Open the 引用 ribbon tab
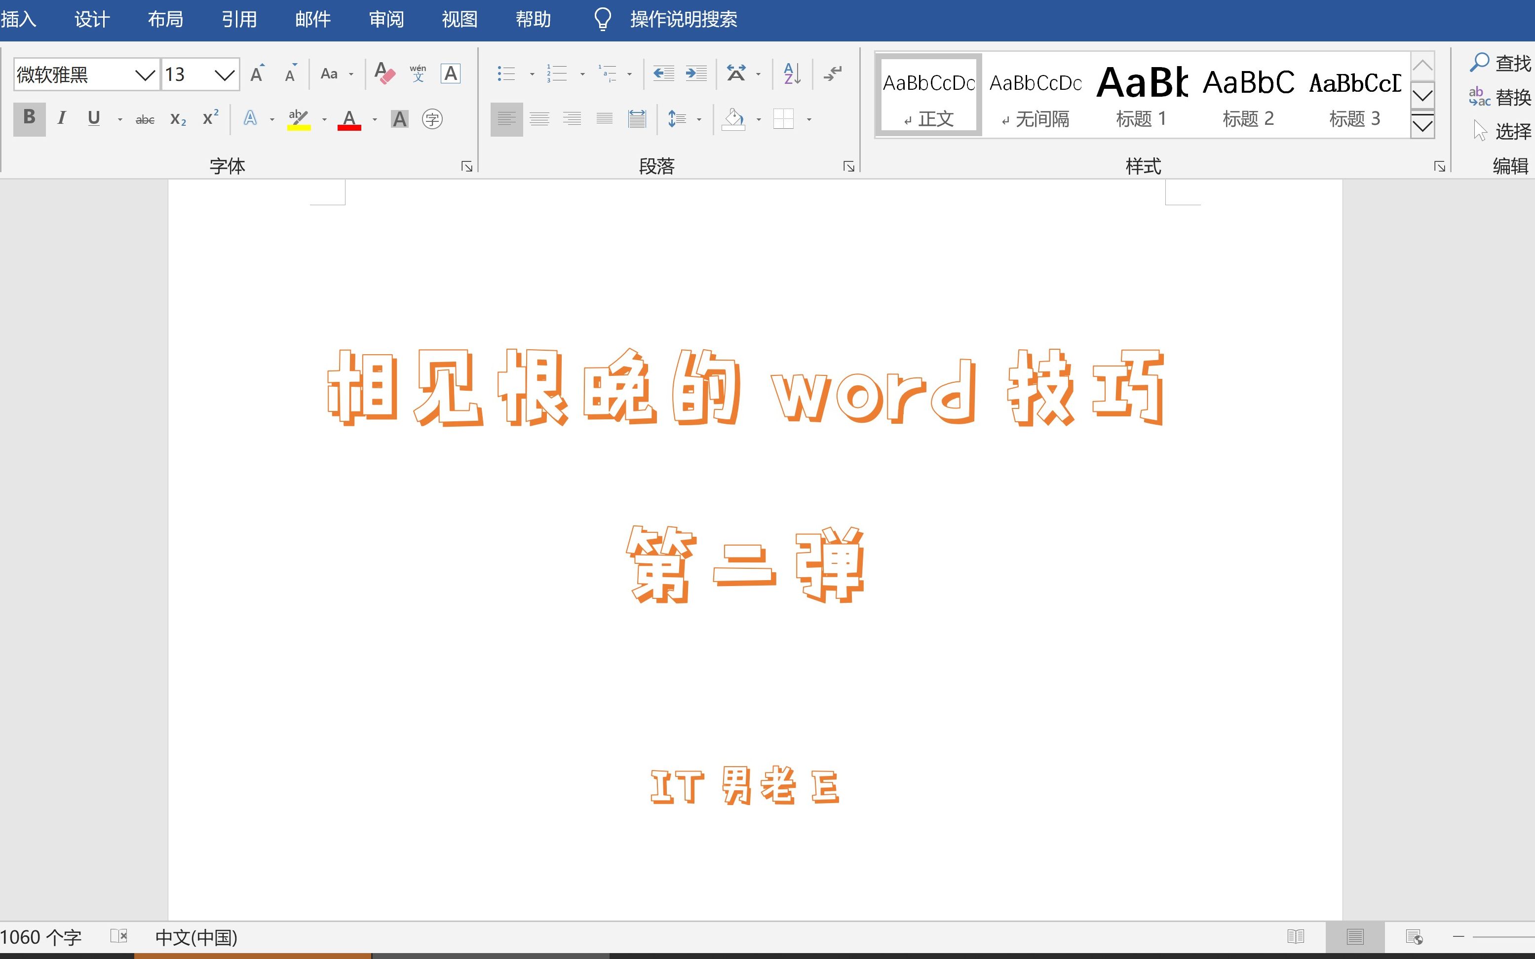This screenshot has width=1535, height=959. pos(239,20)
